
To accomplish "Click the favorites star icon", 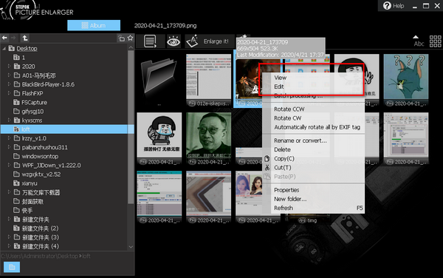I will pos(130,38).
